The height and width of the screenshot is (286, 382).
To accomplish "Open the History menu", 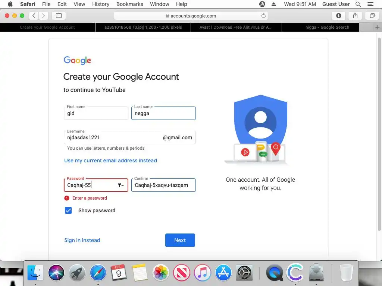I will (101, 4).
